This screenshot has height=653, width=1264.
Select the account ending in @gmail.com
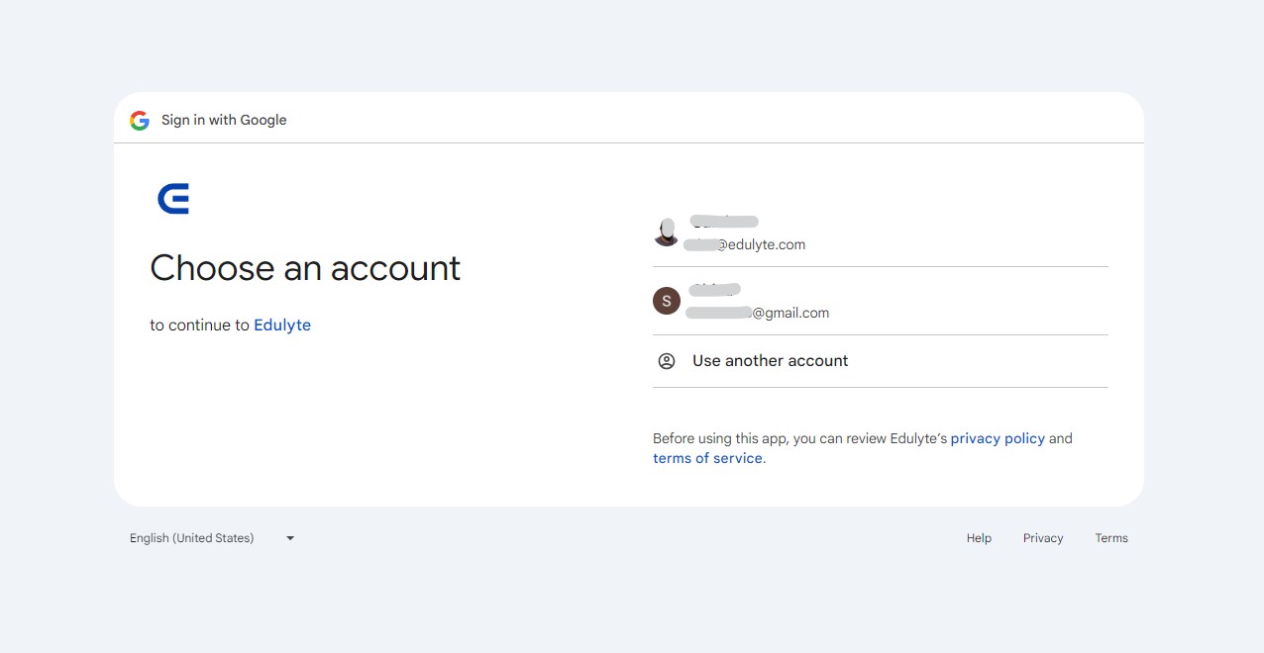click(x=881, y=301)
